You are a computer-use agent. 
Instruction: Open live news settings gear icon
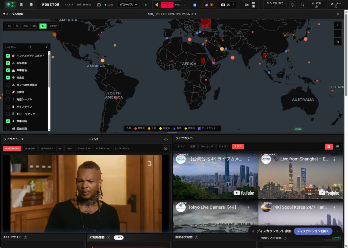(166, 148)
